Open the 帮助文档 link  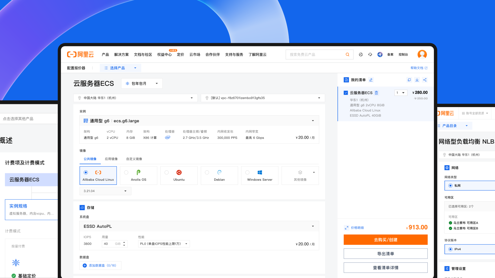[x=417, y=68]
